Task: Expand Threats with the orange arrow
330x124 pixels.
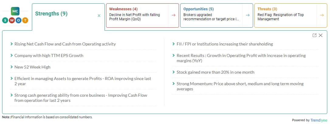Action: point(322,15)
